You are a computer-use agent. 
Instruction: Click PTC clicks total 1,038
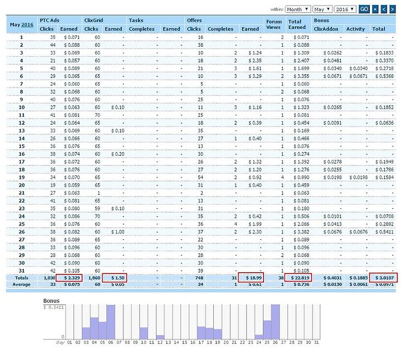[50, 278]
